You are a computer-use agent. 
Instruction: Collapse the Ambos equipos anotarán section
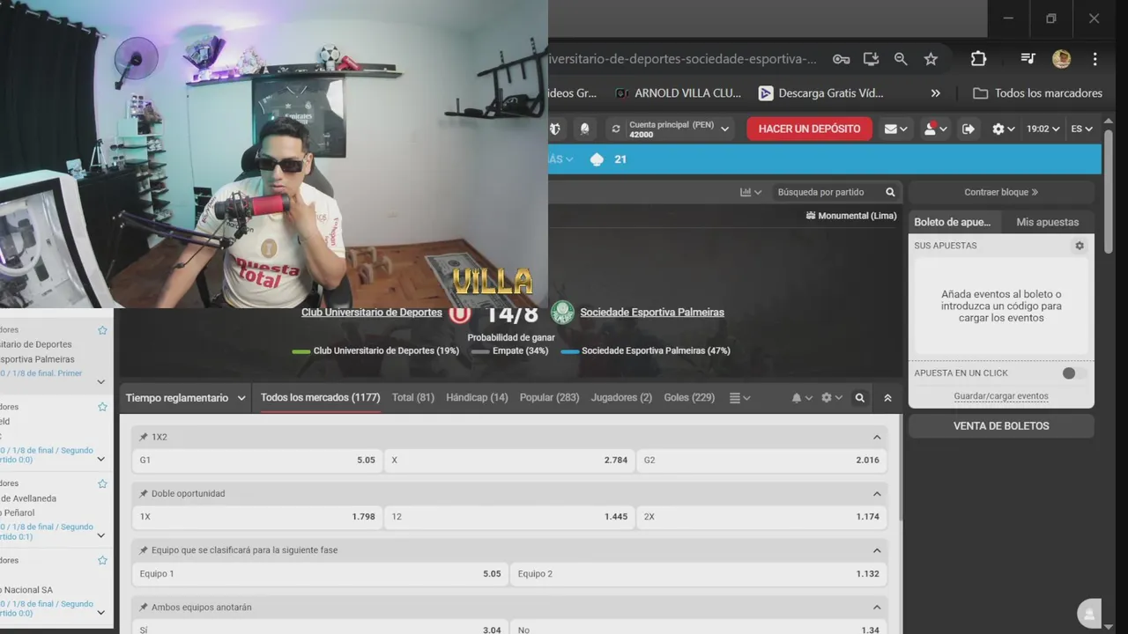pos(877,608)
